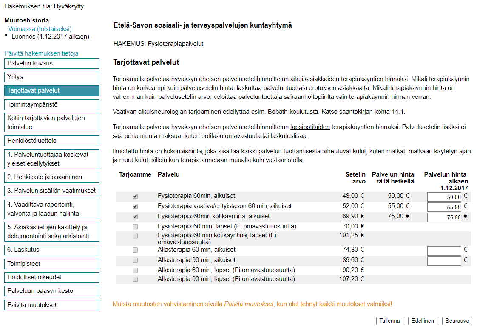Toggle Fysioterapia vaativa/erityistason 60 min checkbox
The image size is (477, 329).
135,206
